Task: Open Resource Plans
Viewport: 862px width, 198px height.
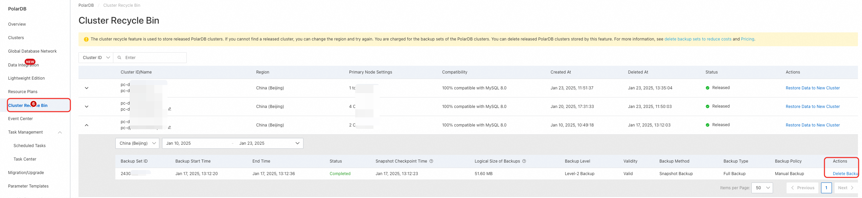Action: pyautogui.click(x=23, y=92)
